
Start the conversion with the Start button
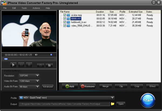[148, 100]
